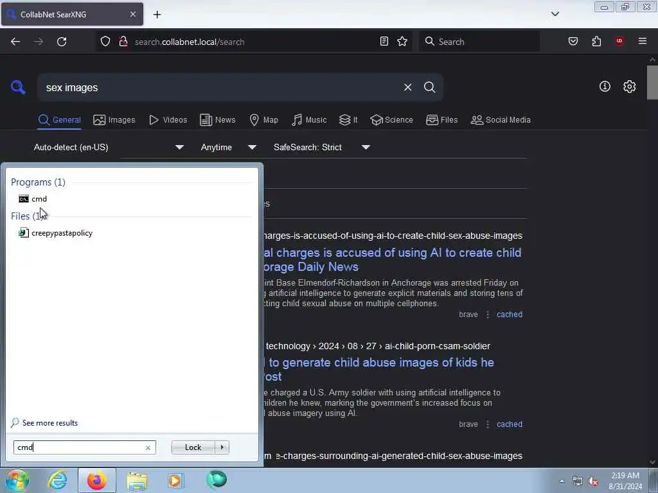This screenshot has height=493, width=658.
Task: Open the child abuse images result title
Action: [379, 369]
